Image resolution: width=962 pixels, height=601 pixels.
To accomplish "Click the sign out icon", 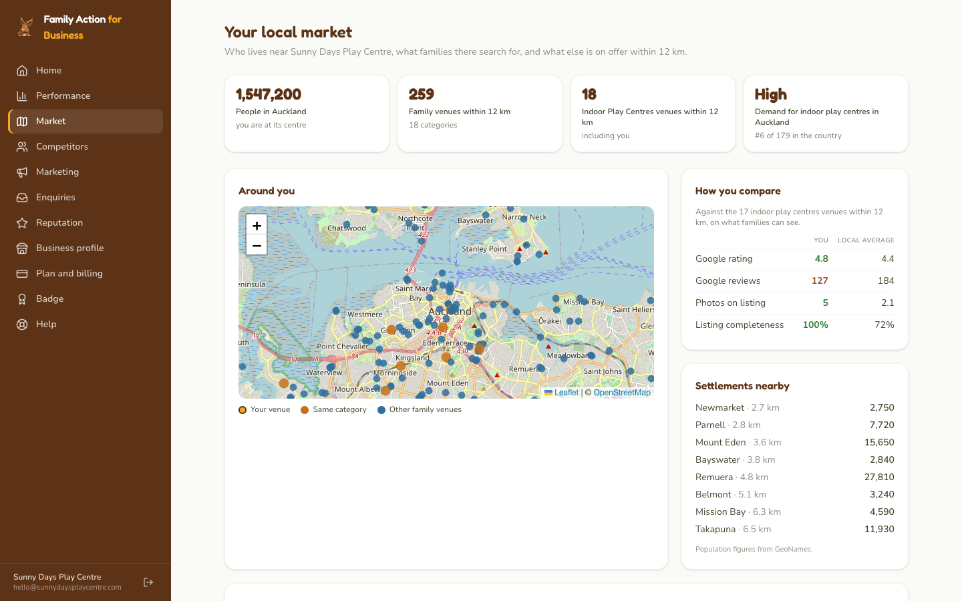I will [x=148, y=582].
